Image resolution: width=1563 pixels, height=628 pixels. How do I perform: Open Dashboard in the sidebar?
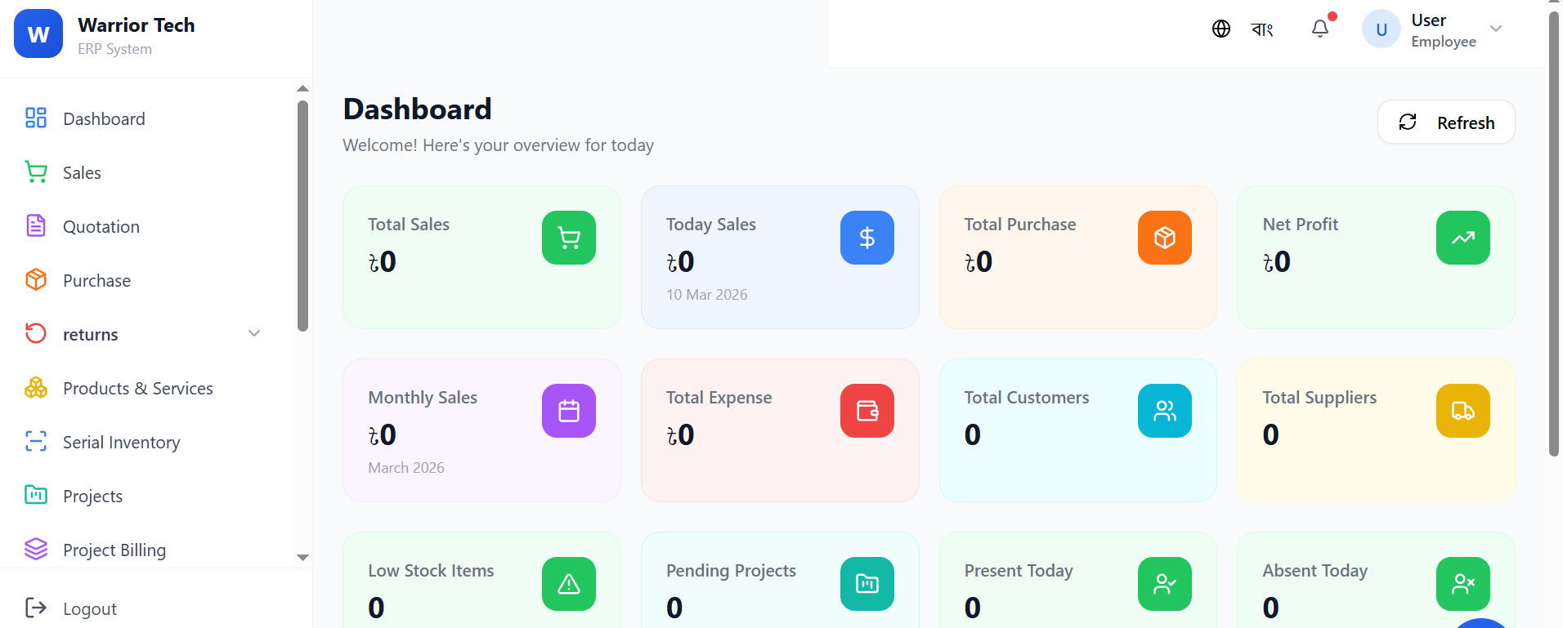pyautogui.click(x=147, y=118)
